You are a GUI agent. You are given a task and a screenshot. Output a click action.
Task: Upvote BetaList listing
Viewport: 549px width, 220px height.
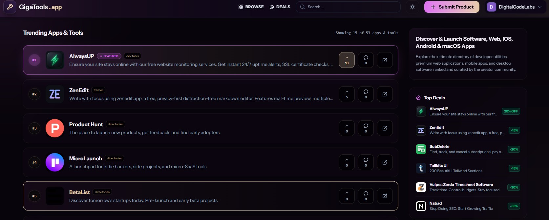point(347,196)
